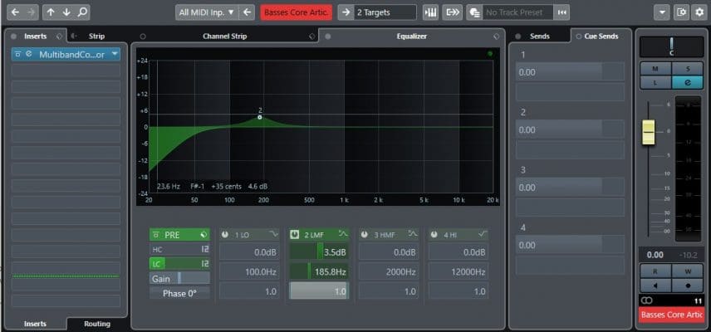
Task: Click the PRE section preset icon
Action: pyautogui.click(x=204, y=235)
